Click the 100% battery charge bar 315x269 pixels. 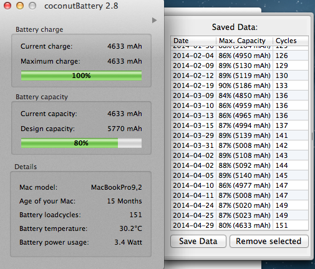[x=81, y=76]
